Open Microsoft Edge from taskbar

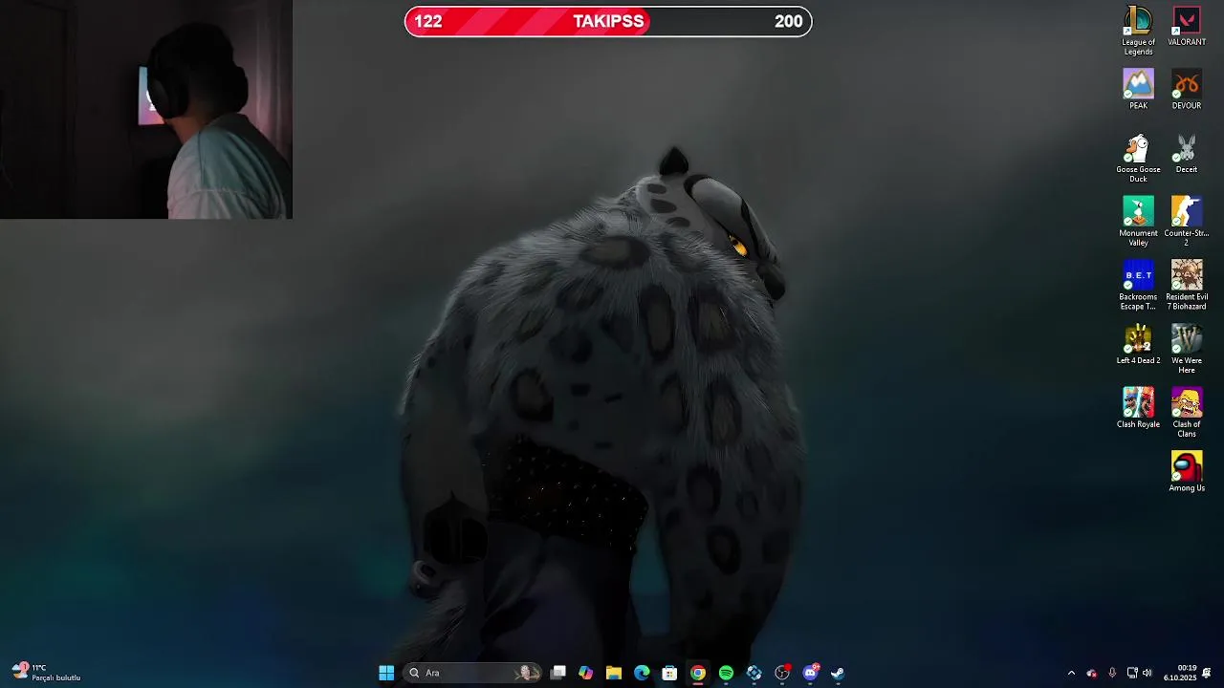[x=642, y=673]
